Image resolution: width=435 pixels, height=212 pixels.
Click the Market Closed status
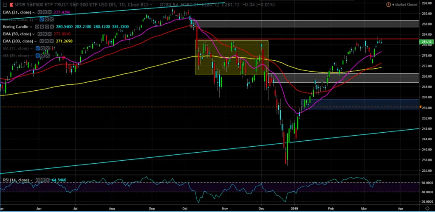click(x=406, y=5)
